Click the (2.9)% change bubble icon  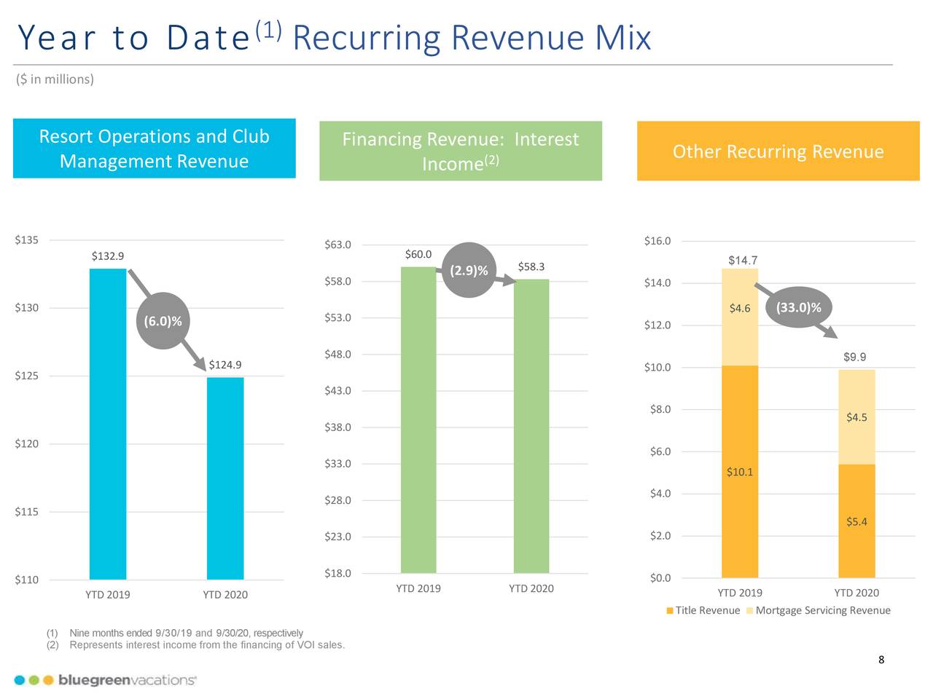[469, 270]
